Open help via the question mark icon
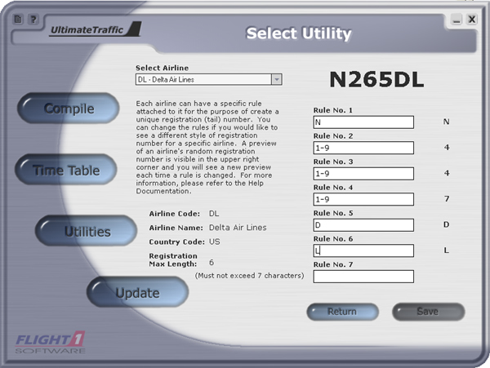Image resolution: width=490 pixels, height=368 pixels. [x=33, y=20]
